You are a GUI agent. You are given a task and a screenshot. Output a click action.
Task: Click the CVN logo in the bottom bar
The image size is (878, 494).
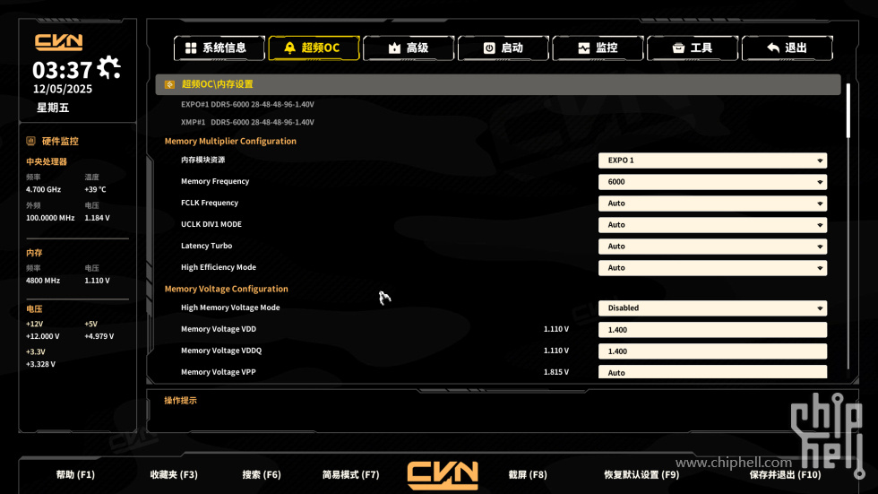point(443,475)
